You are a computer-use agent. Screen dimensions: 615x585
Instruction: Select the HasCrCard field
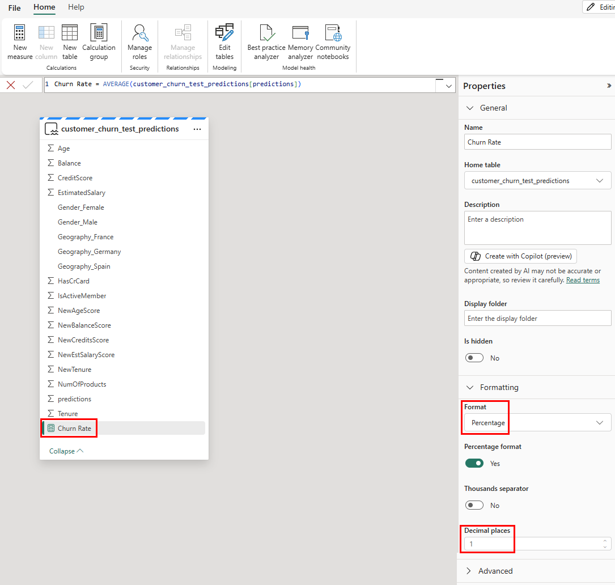tap(73, 281)
